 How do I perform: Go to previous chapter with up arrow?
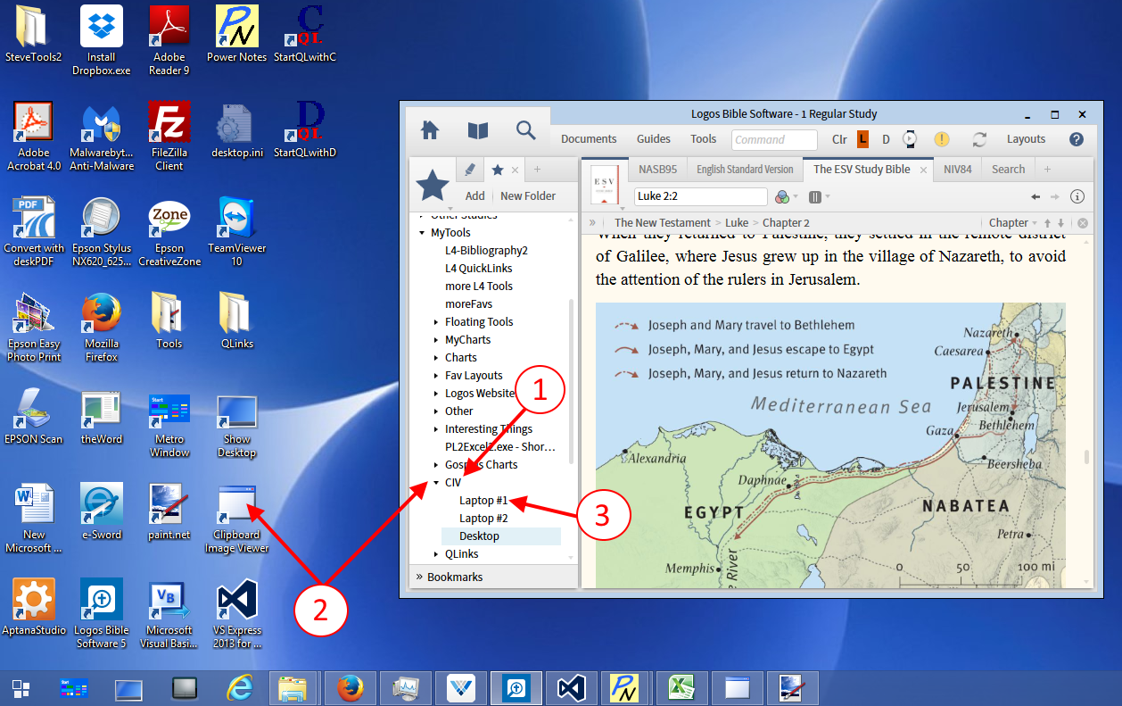click(1049, 223)
